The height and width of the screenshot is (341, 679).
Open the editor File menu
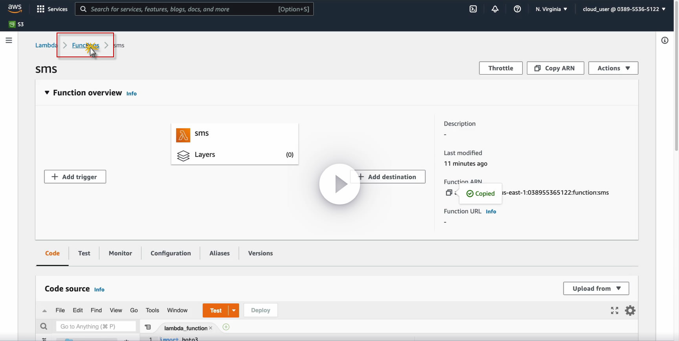(60, 310)
